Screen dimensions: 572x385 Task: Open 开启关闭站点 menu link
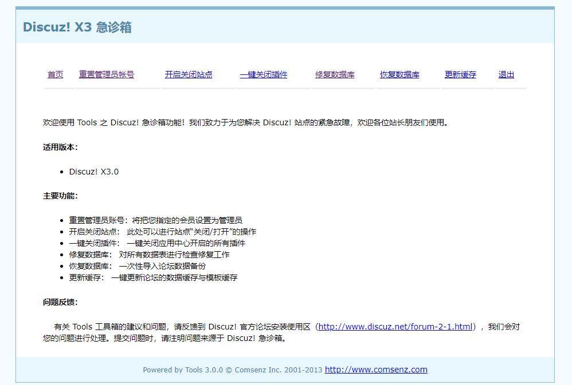tap(189, 75)
